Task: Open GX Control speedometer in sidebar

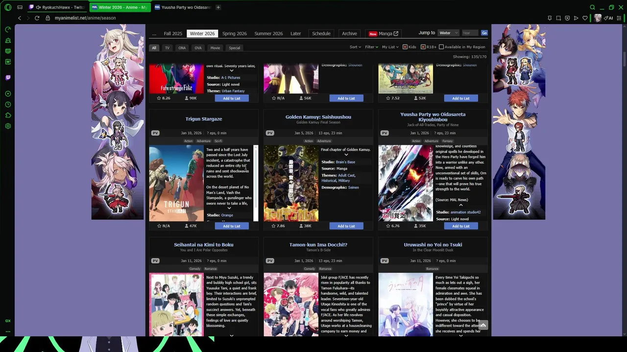Action: click(x=8, y=29)
